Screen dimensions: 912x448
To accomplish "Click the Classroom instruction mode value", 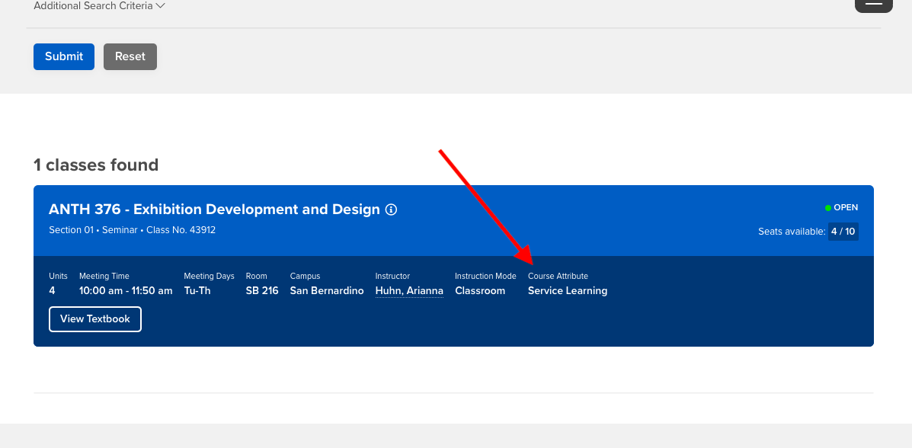I will [x=480, y=291].
